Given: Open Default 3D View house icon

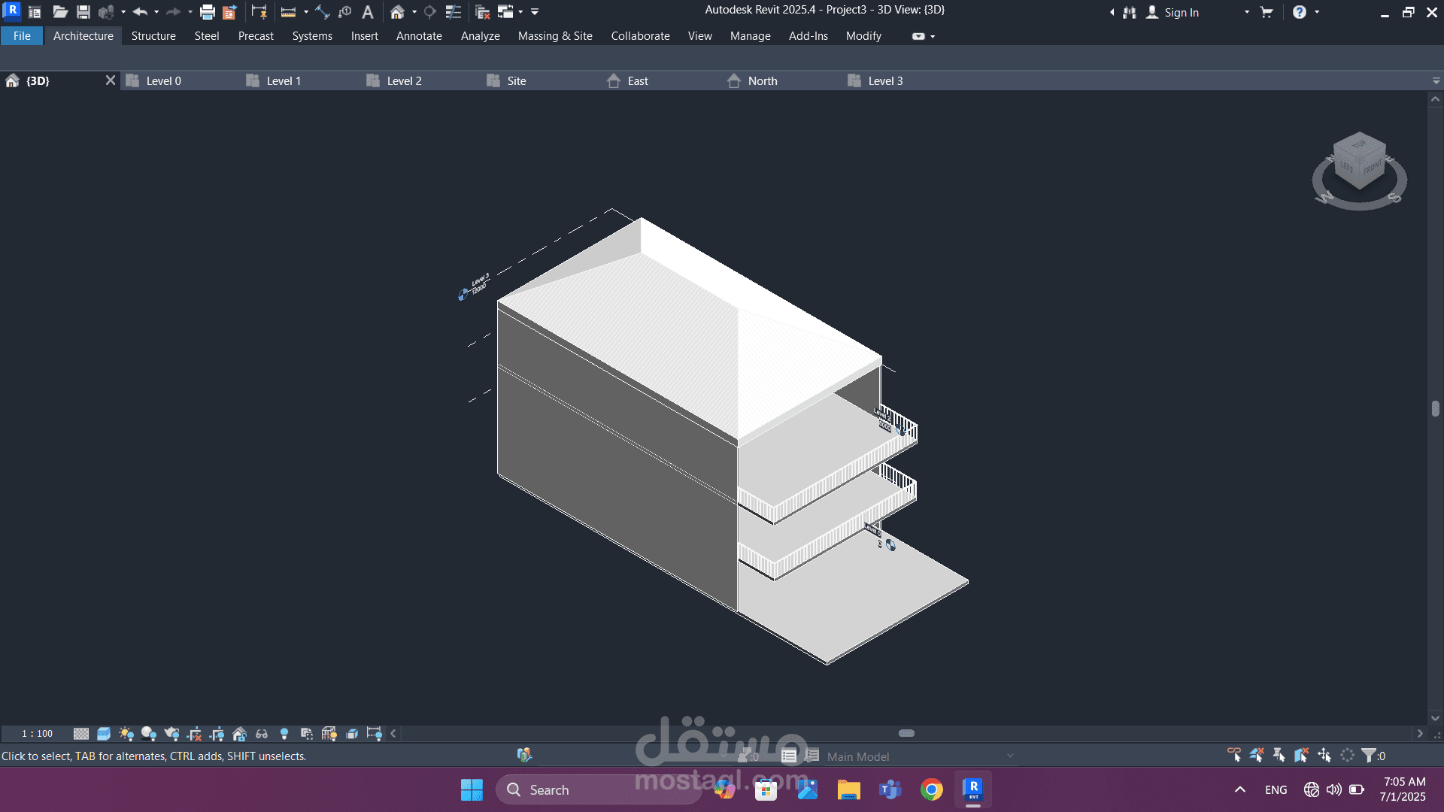Looking at the screenshot, I should (x=397, y=12).
